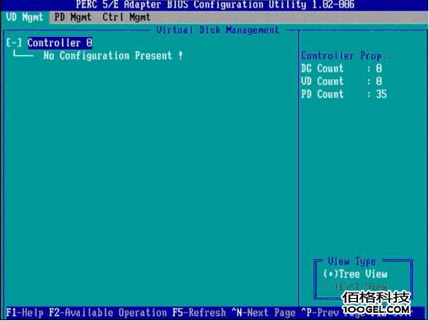
Task: Open the PD Mgmt tab
Action: click(x=73, y=17)
